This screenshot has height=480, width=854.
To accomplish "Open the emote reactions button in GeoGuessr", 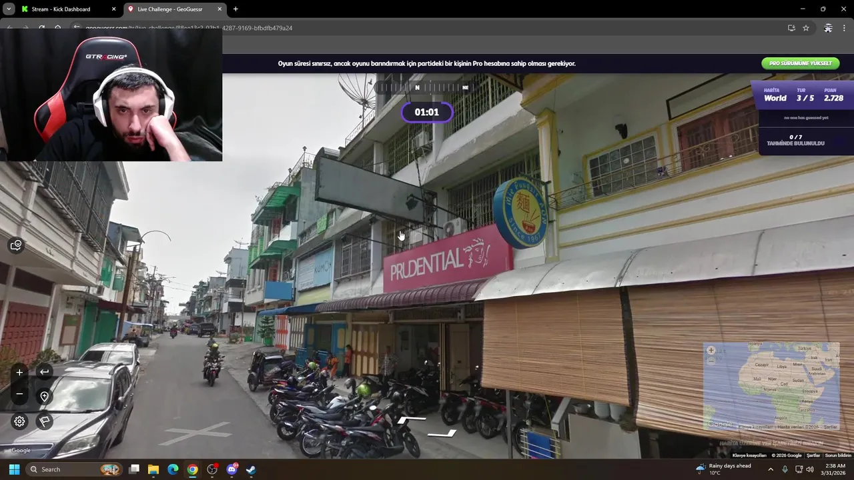I will point(16,245).
